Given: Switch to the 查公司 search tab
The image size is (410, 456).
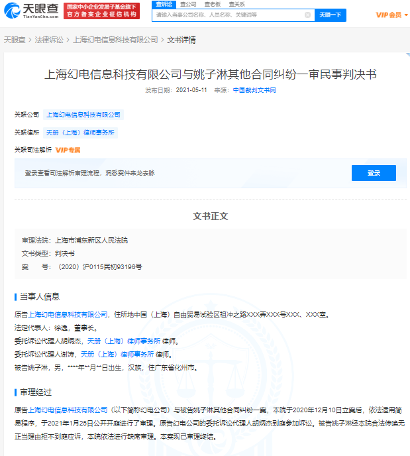Looking at the screenshot, I should click(x=188, y=4).
